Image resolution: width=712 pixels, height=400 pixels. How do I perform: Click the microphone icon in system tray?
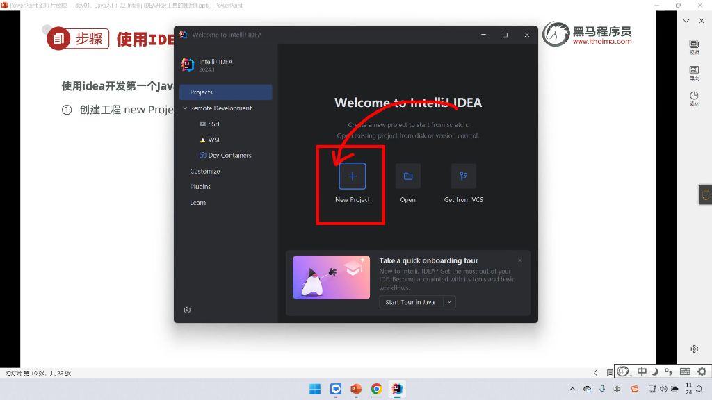[x=602, y=389]
